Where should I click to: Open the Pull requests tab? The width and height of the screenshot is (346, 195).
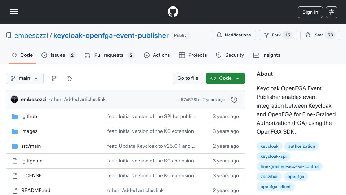pyautogui.click(x=110, y=55)
